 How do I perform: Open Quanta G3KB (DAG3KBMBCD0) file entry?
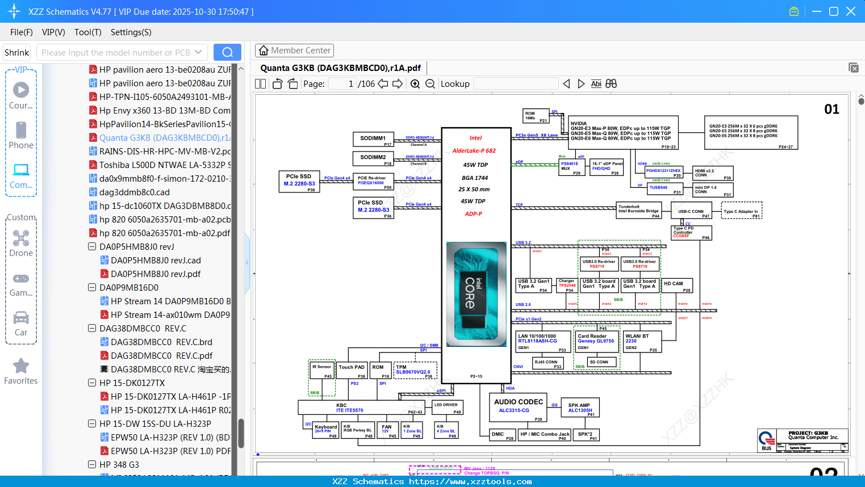click(x=160, y=138)
